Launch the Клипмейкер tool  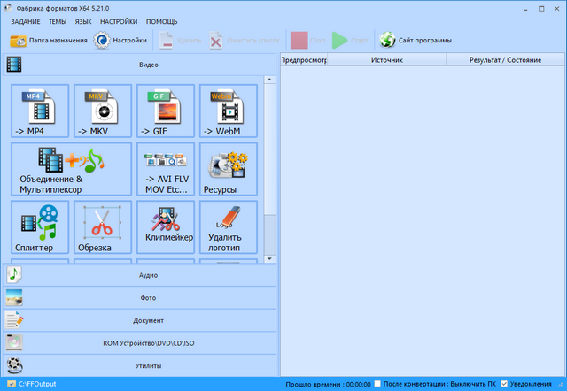pos(166,227)
